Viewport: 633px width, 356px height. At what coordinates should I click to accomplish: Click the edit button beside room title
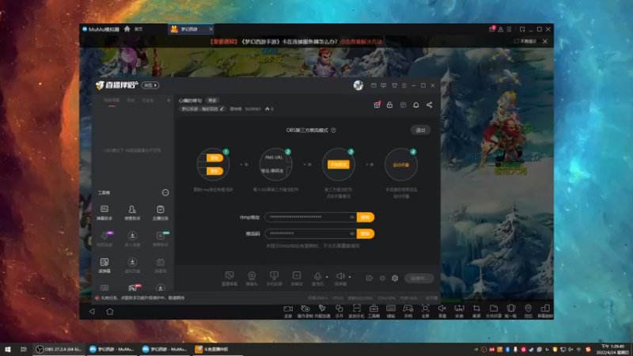coord(212,100)
